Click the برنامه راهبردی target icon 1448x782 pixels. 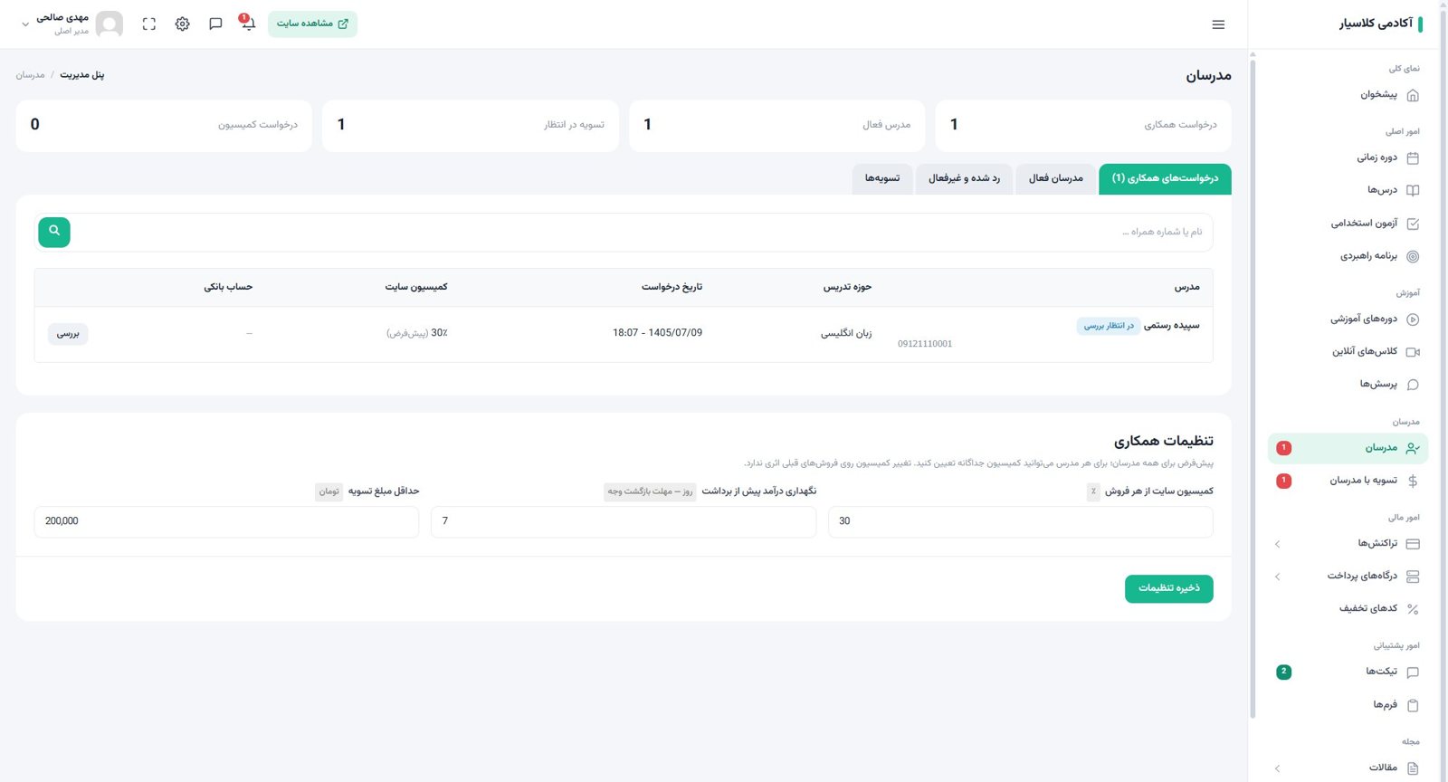[x=1413, y=256]
